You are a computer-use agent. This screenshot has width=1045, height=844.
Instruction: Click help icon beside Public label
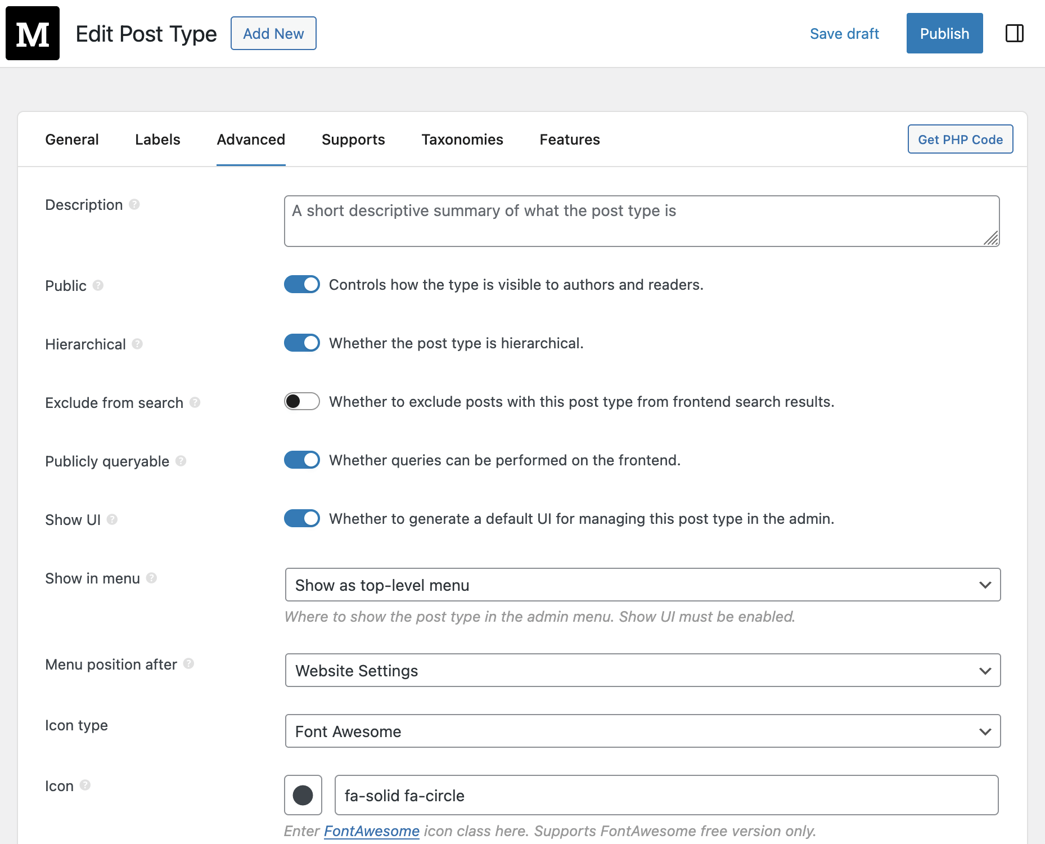pos(98,285)
